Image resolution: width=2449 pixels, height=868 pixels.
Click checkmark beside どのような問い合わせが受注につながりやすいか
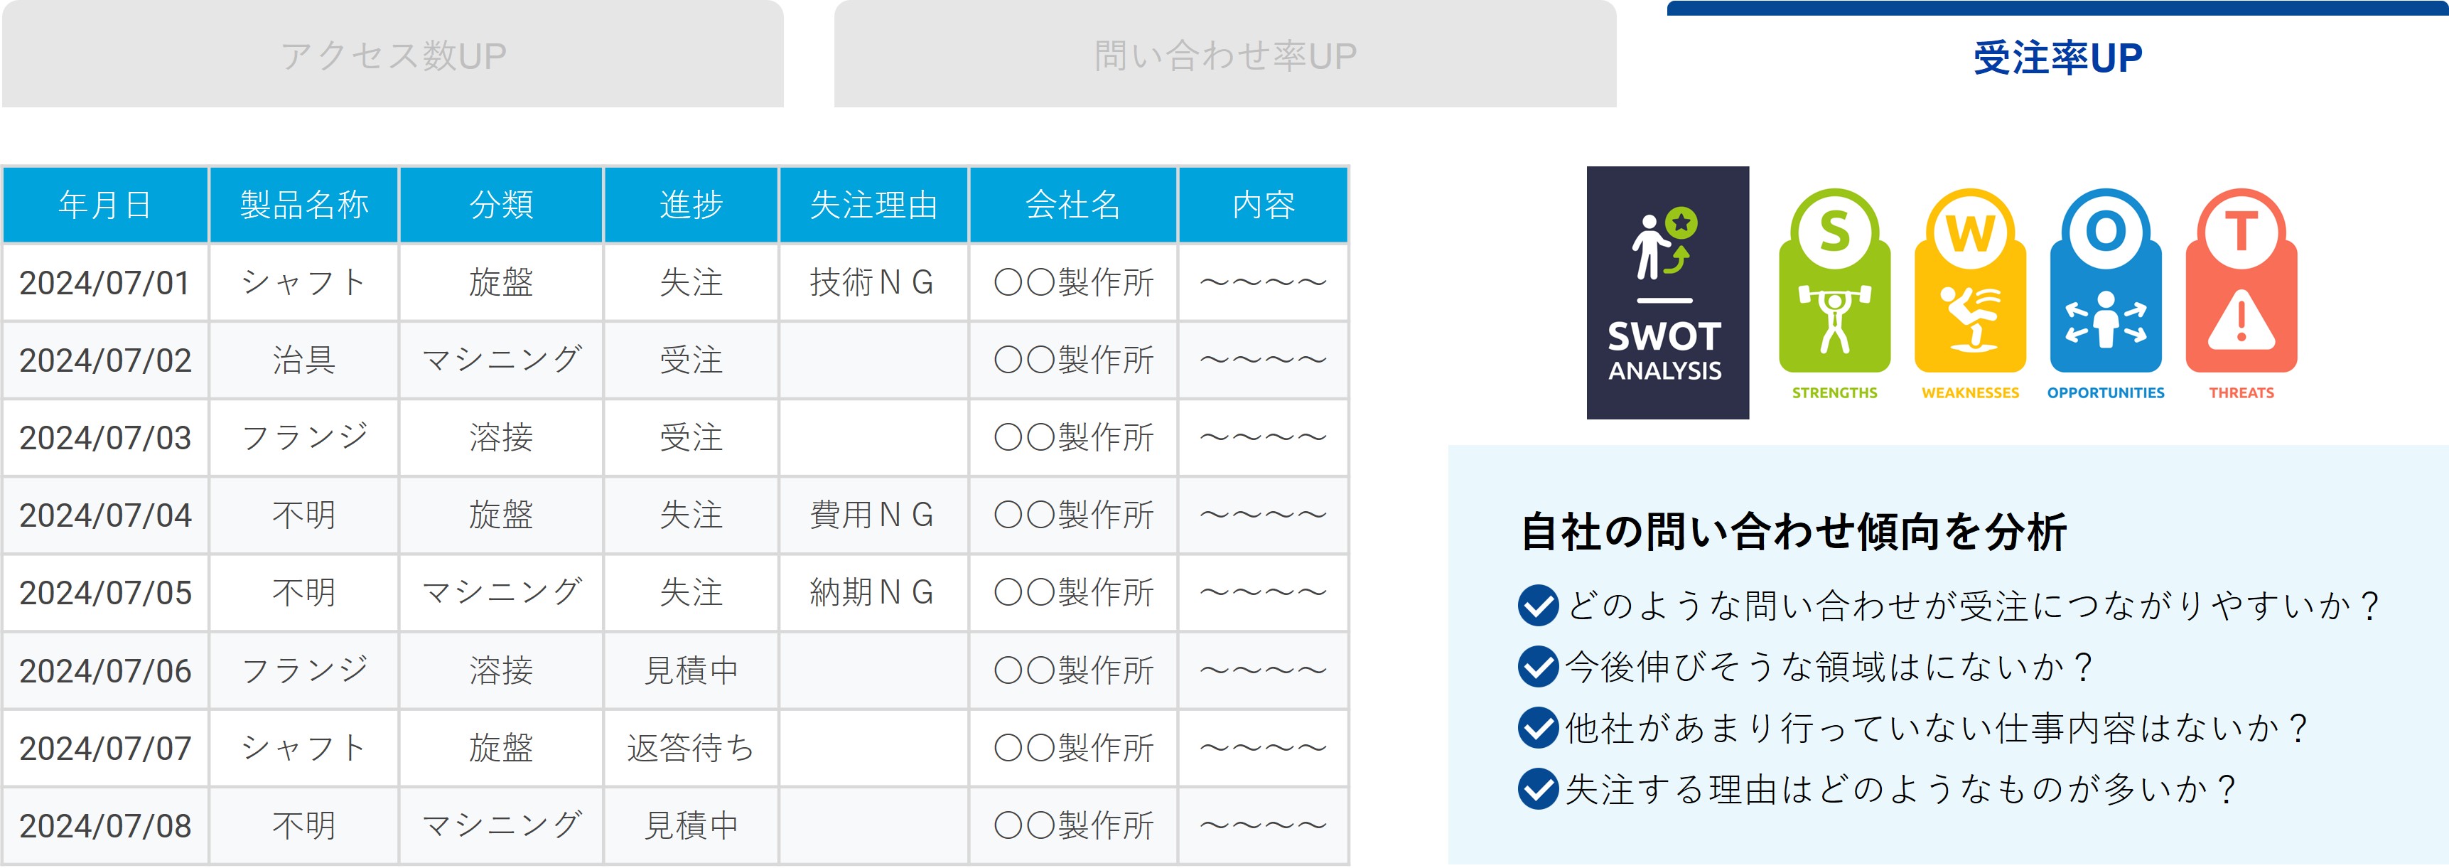[x=1537, y=606]
